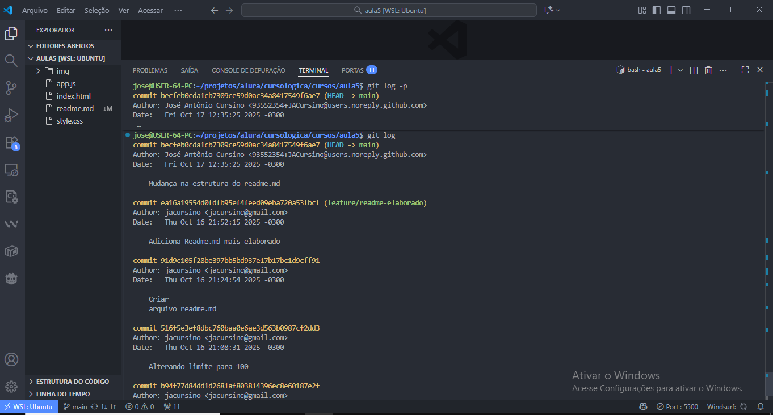Viewport: 773px width, 415px height.
Task: Click the WSL: Ubuntu remote indicator
Action: (28, 406)
